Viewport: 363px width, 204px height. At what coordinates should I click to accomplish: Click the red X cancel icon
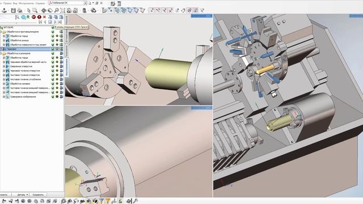point(44,17)
